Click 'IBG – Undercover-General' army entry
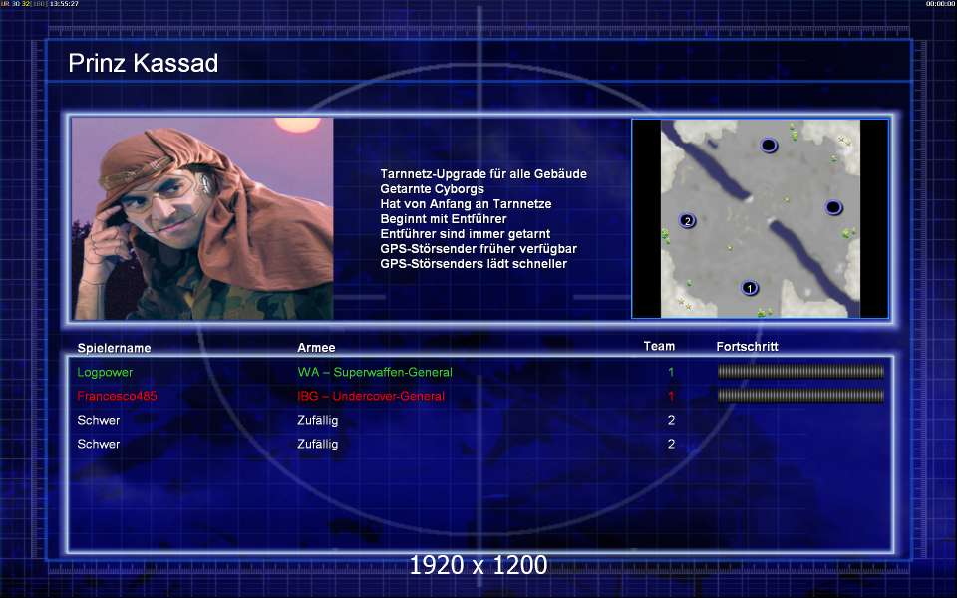This screenshot has width=957, height=598. (x=371, y=396)
